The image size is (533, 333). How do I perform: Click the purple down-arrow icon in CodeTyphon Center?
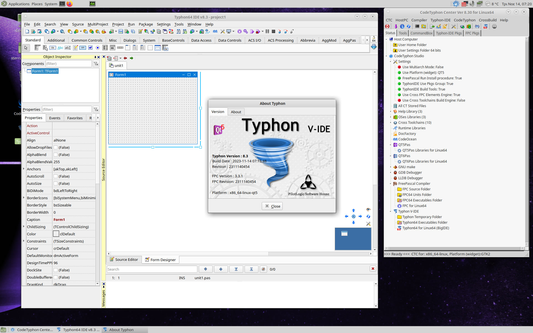coord(396,26)
